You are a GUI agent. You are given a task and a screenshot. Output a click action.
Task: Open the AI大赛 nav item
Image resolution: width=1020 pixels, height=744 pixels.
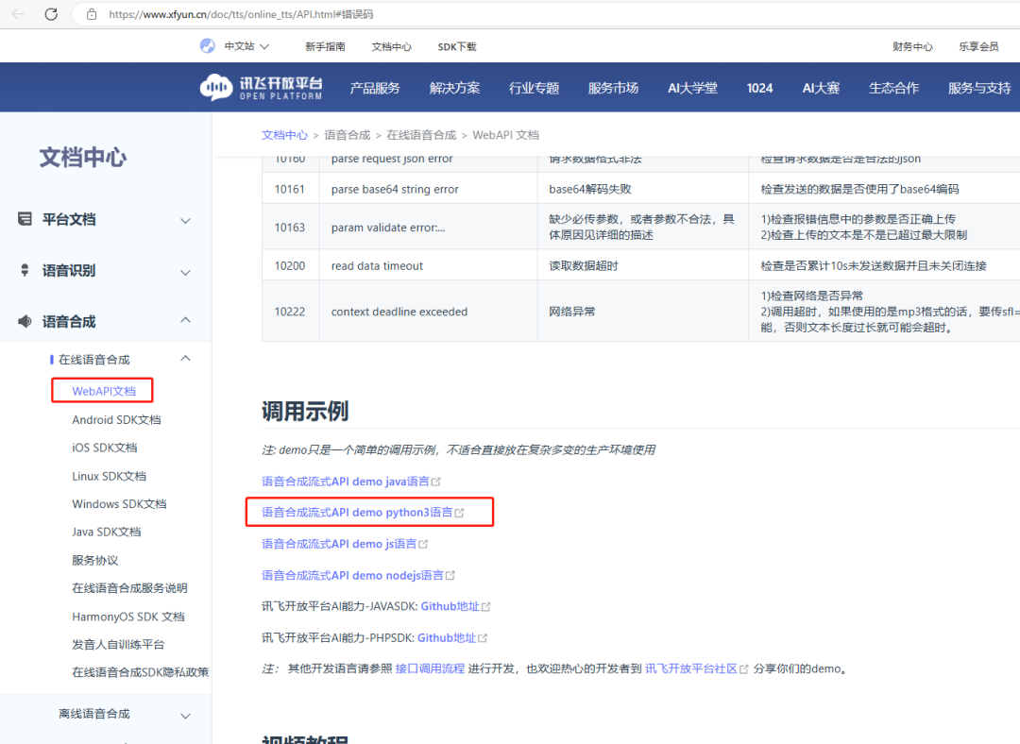point(821,88)
